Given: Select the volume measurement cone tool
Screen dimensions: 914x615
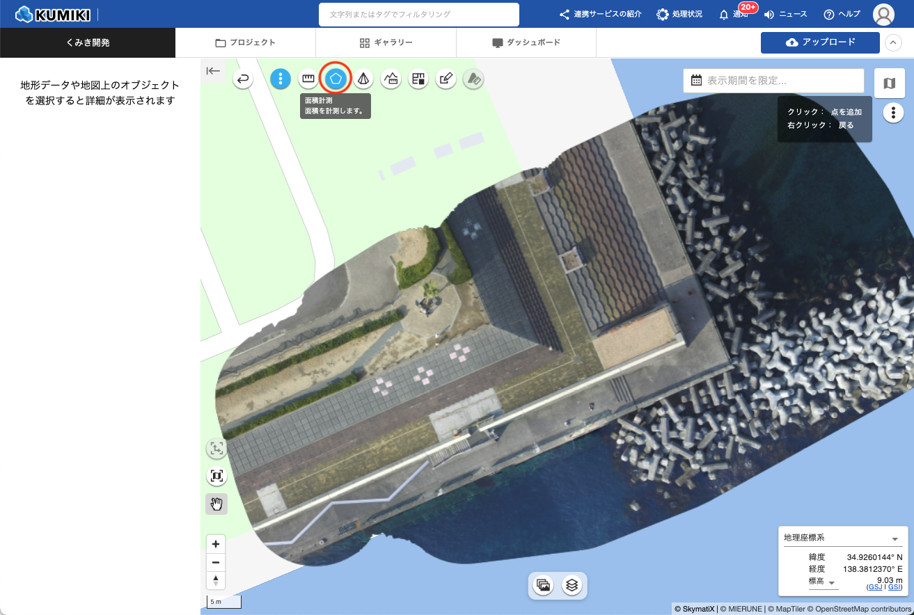Looking at the screenshot, I should [363, 79].
